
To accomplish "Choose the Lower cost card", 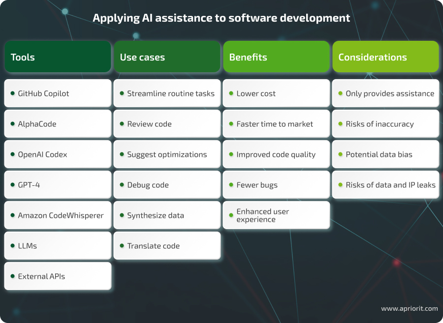I will (276, 93).
